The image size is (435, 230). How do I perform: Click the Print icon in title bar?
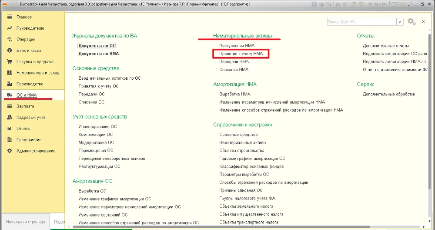point(321,4)
